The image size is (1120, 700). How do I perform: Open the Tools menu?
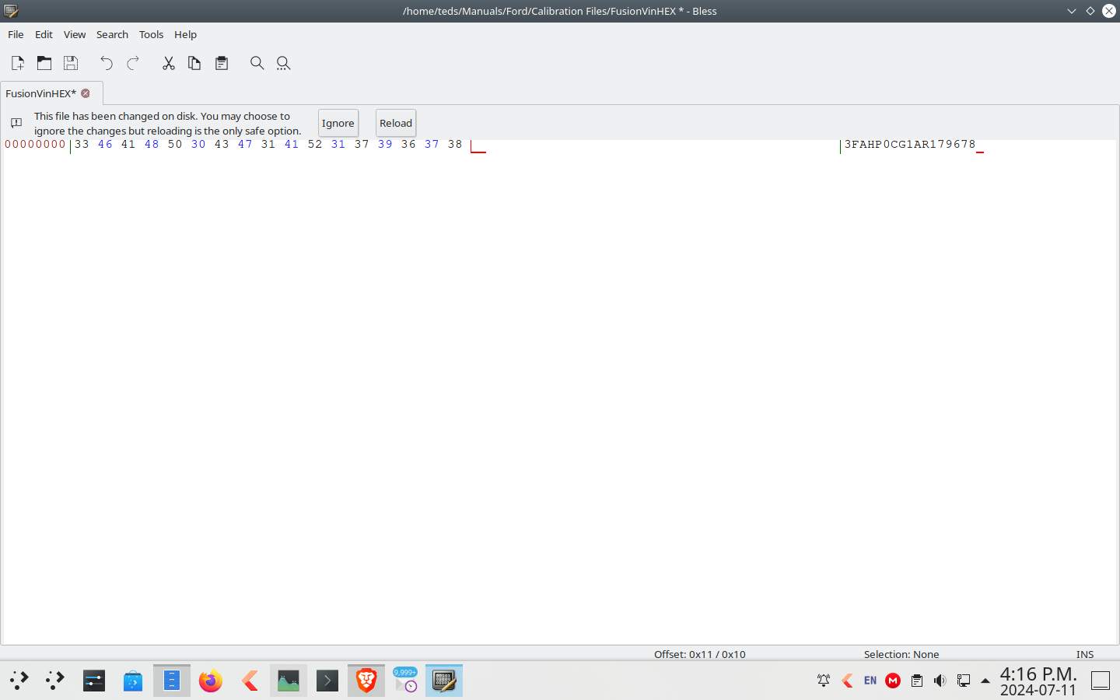[x=151, y=34]
